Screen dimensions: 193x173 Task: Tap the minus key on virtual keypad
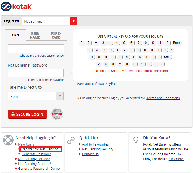tap(110, 43)
